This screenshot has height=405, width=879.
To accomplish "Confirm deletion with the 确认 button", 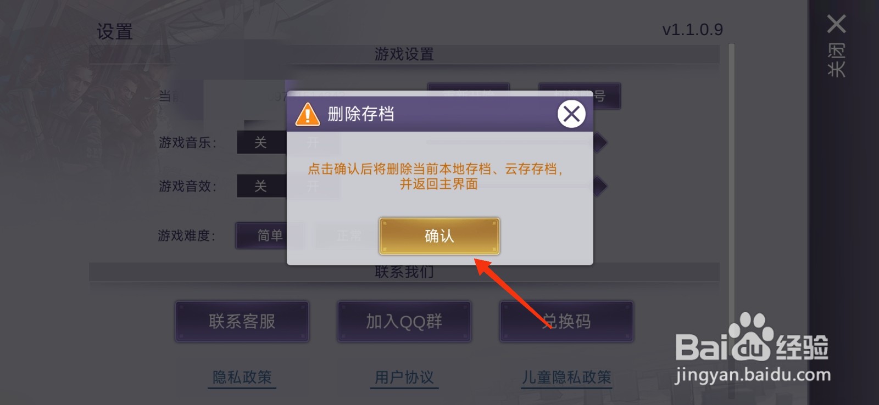I will 439,236.
